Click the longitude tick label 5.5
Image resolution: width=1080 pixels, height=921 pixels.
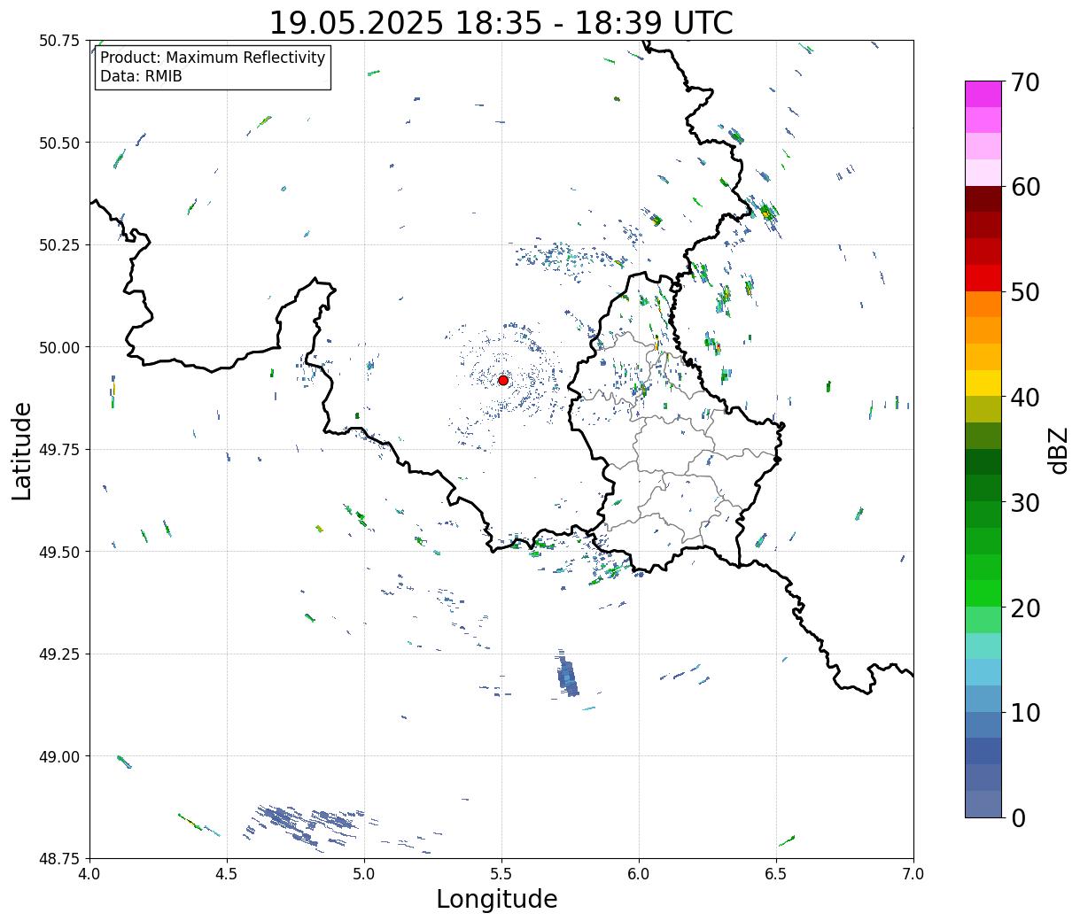[x=501, y=873]
